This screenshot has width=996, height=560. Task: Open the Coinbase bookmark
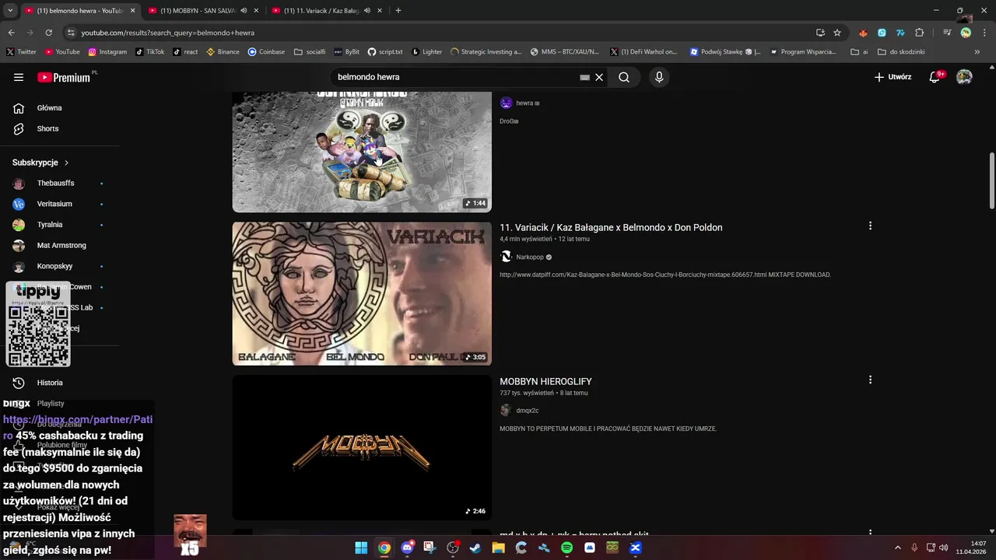click(x=266, y=52)
